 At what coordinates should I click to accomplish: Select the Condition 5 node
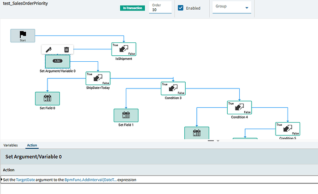(x=288, y=129)
